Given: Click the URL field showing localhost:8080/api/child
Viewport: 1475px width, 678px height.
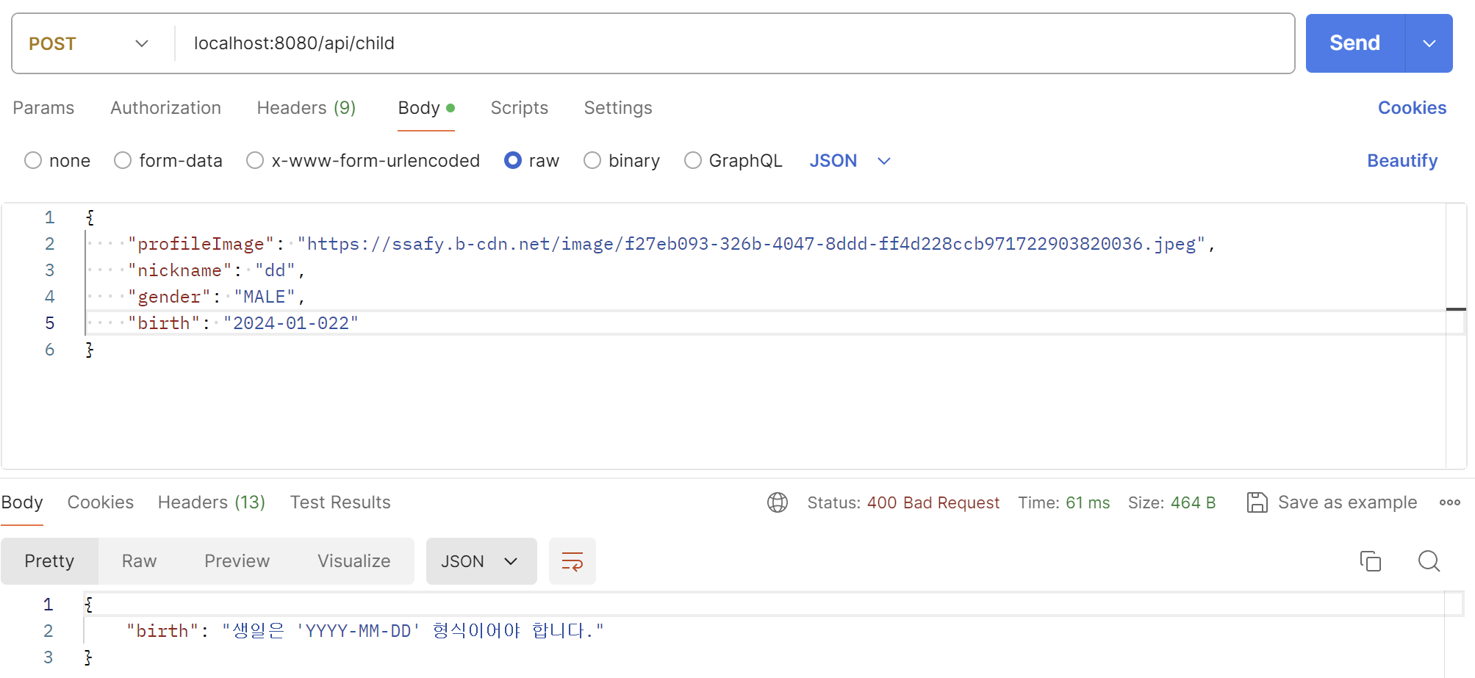Looking at the screenshot, I should coord(514,43).
